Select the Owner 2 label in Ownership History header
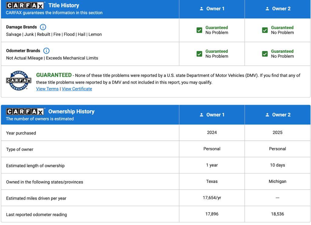The width and height of the screenshot is (311, 225). pos(281,115)
